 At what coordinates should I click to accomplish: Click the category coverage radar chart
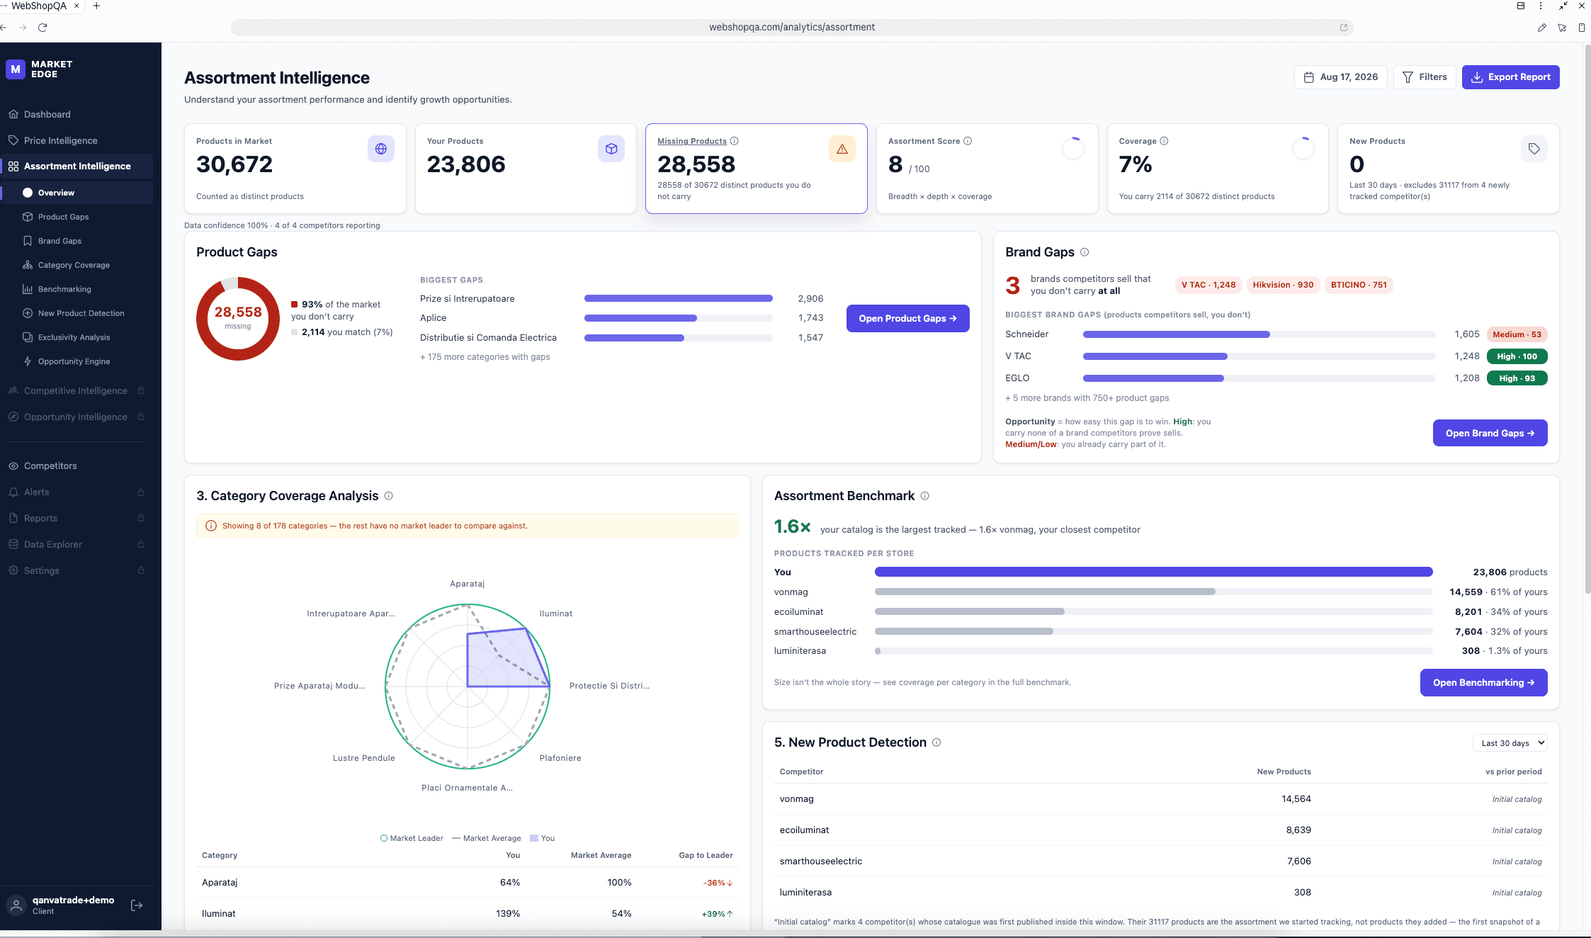click(x=468, y=686)
